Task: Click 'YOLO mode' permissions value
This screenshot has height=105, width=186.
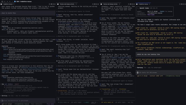Action: coord(151,15)
